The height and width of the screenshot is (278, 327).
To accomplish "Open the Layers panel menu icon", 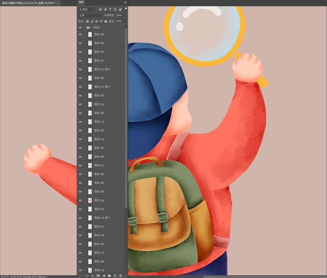I will [x=125, y=3].
